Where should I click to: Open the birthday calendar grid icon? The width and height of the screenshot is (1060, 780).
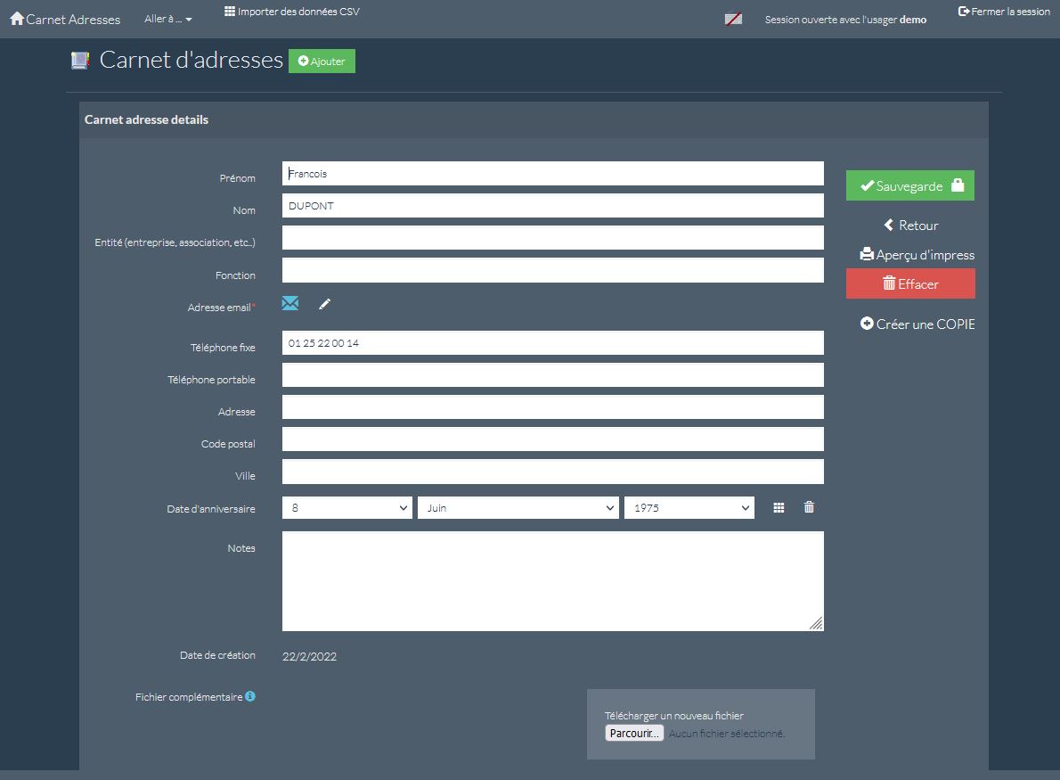click(779, 507)
